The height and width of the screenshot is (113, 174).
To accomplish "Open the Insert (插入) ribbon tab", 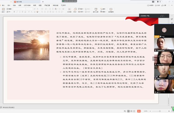I will point(3,5).
